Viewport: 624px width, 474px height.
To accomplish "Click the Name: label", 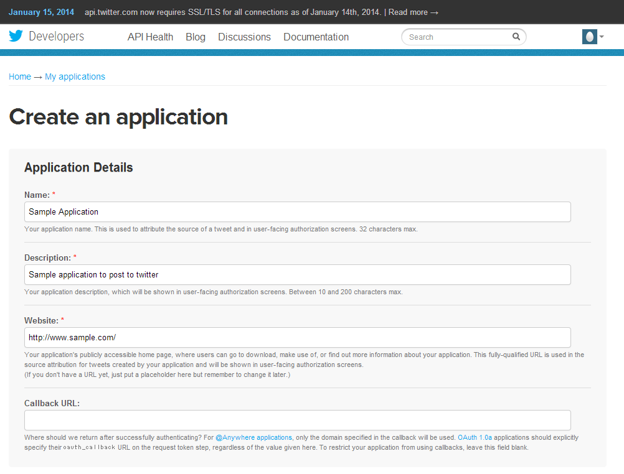I will (x=37, y=195).
